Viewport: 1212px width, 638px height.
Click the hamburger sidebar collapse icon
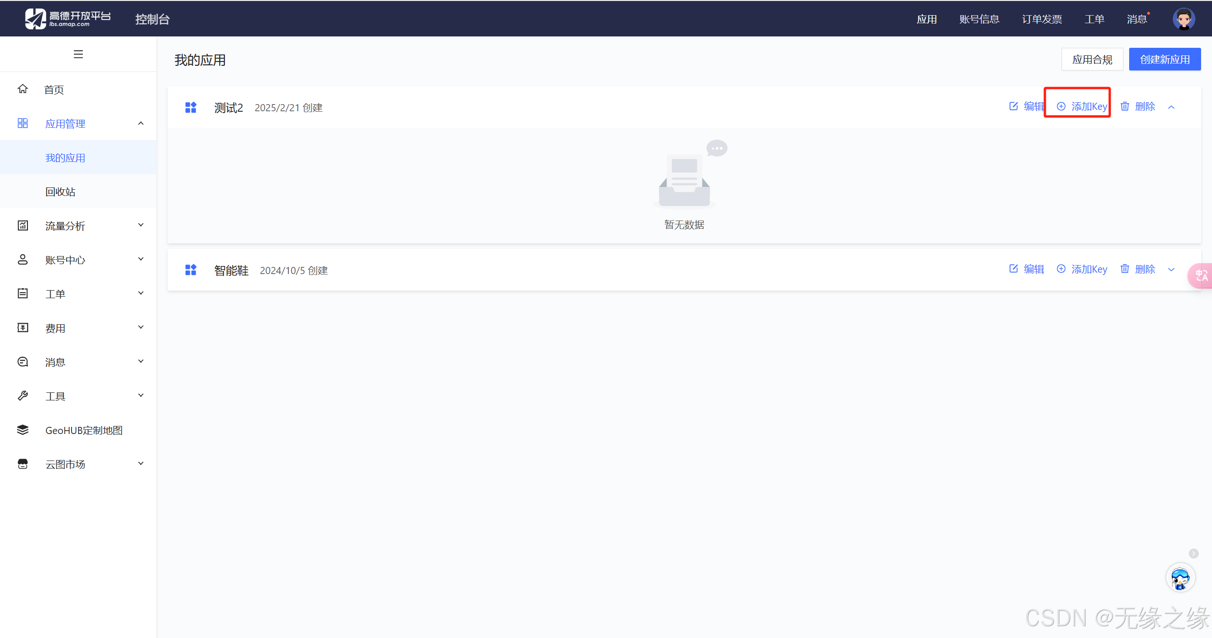(78, 54)
